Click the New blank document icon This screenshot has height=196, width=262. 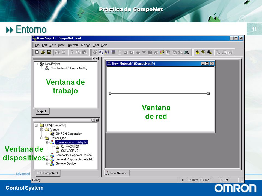pos(37,52)
